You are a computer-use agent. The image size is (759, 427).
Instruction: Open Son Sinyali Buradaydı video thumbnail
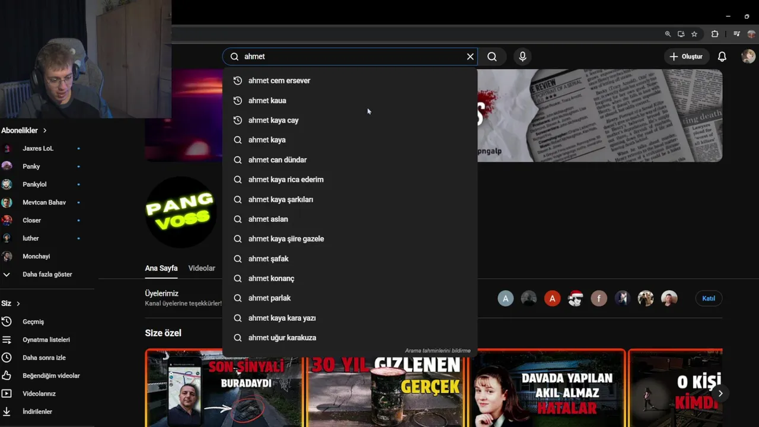[x=225, y=388]
